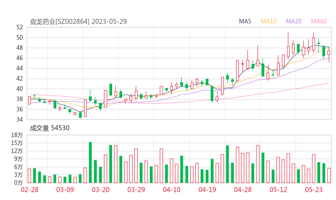Click the 0万 volume axis label
The image size is (336, 200).
coord(19,183)
